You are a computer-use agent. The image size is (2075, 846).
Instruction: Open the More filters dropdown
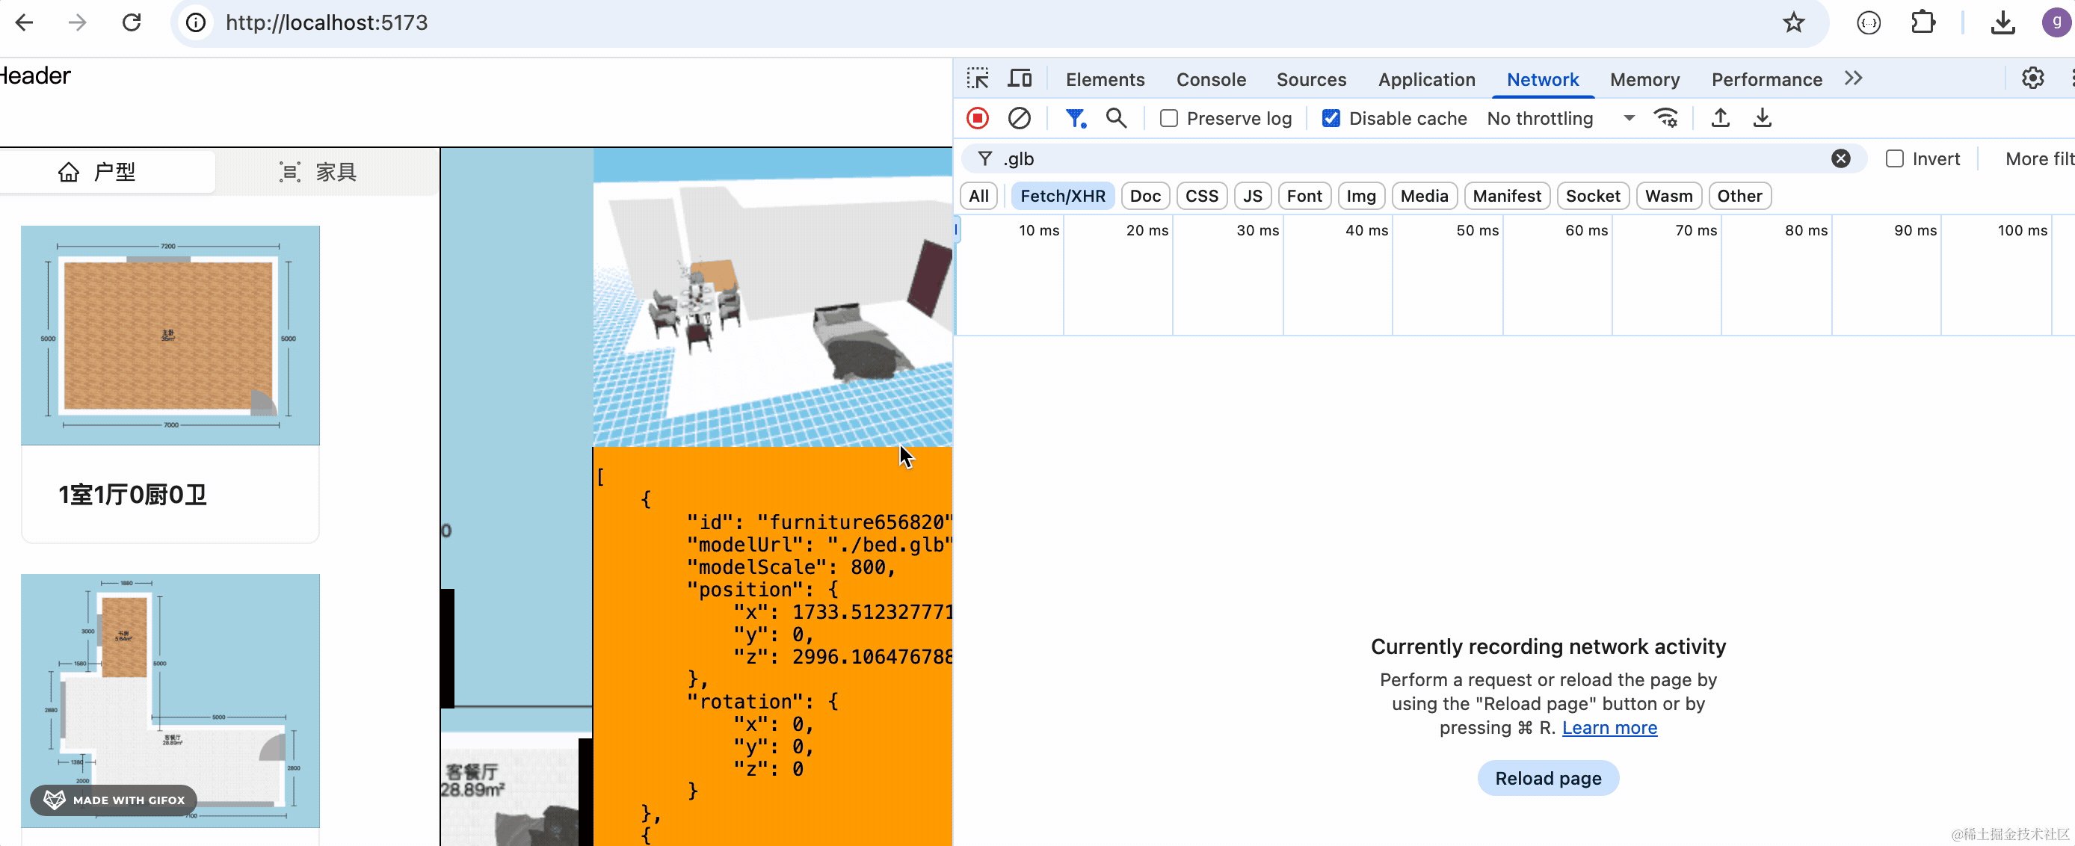pos(2039,158)
